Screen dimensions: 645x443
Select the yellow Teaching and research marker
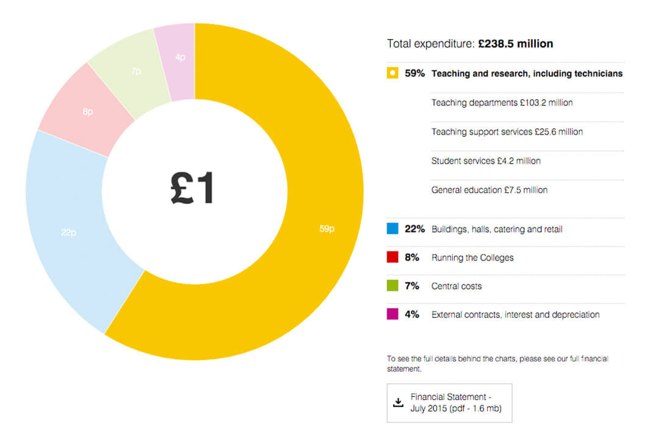pos(393,74)
